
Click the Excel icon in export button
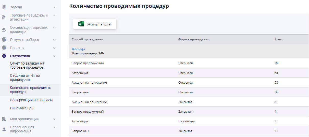pos(81,24)
